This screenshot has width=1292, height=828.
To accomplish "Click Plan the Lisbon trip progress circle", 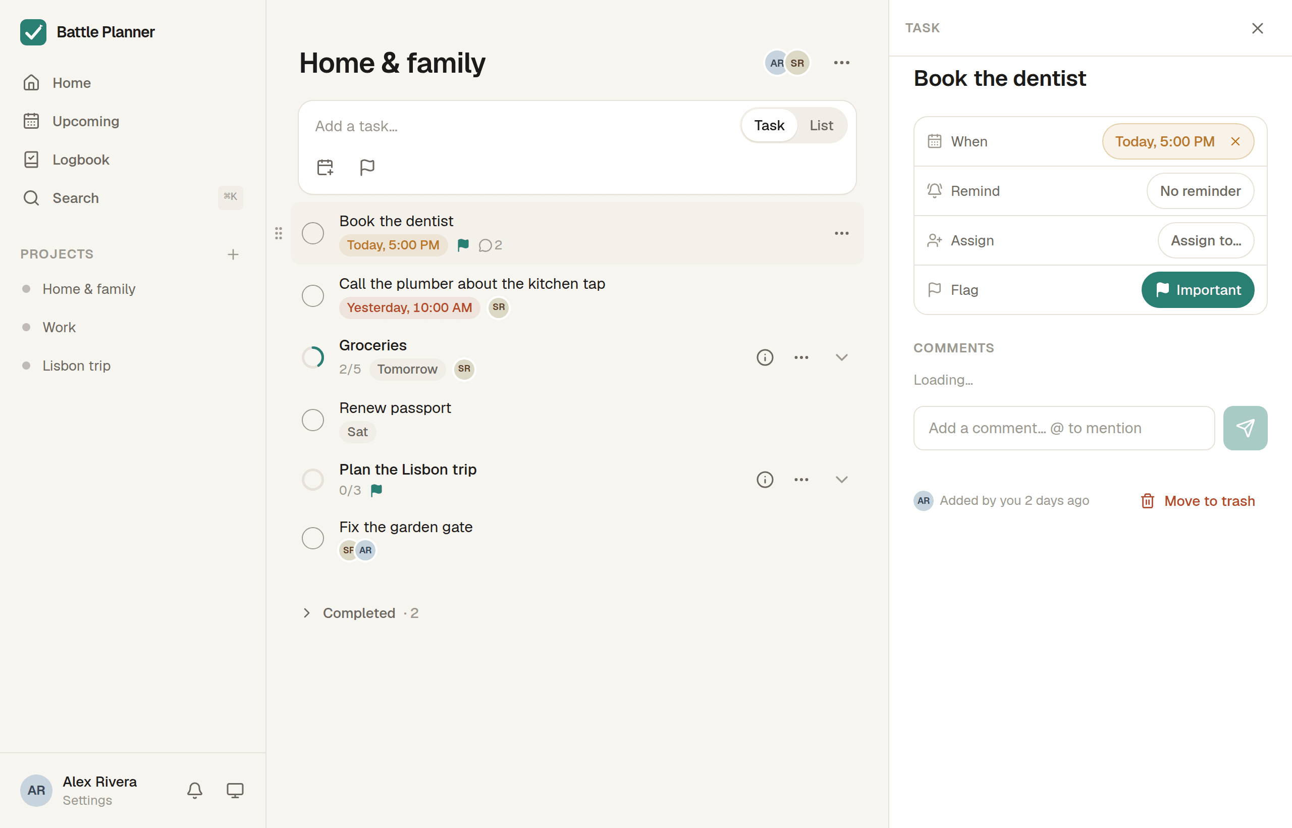I will click(313, 480).
